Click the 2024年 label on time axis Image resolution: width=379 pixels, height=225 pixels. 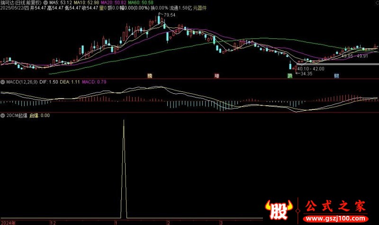8,222
